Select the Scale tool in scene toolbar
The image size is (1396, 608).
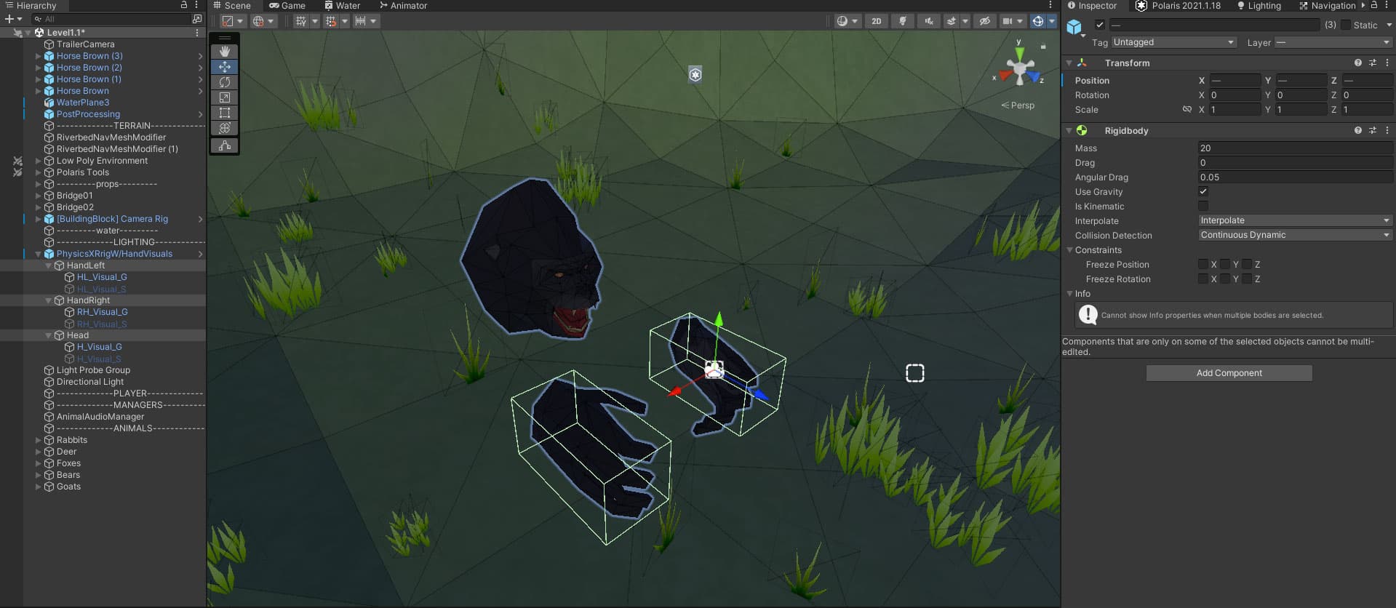click(x=225, y=97)
